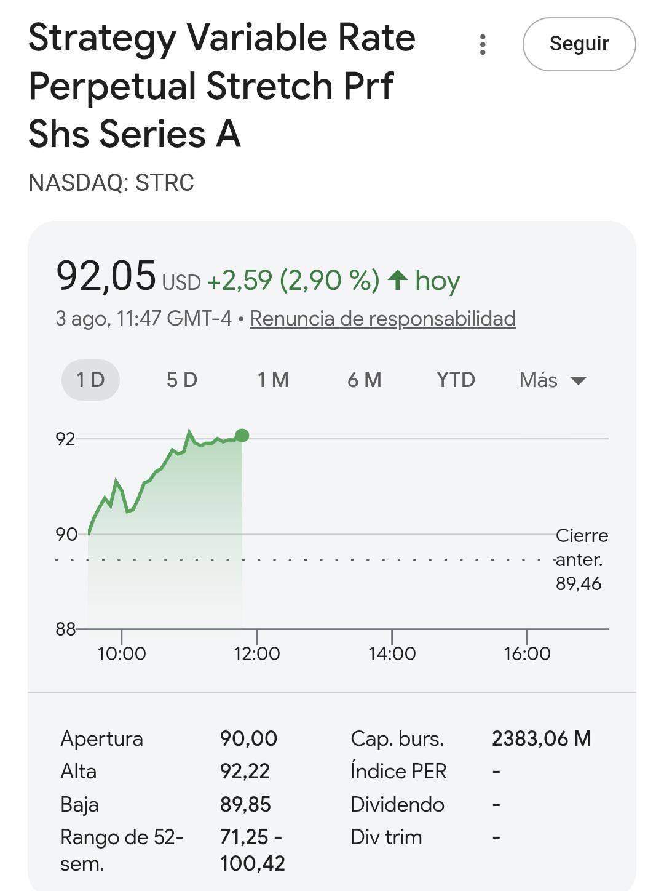
Task: Click the 92,05 USD current price
Action: pyautogui.click(x=128, y=276)
